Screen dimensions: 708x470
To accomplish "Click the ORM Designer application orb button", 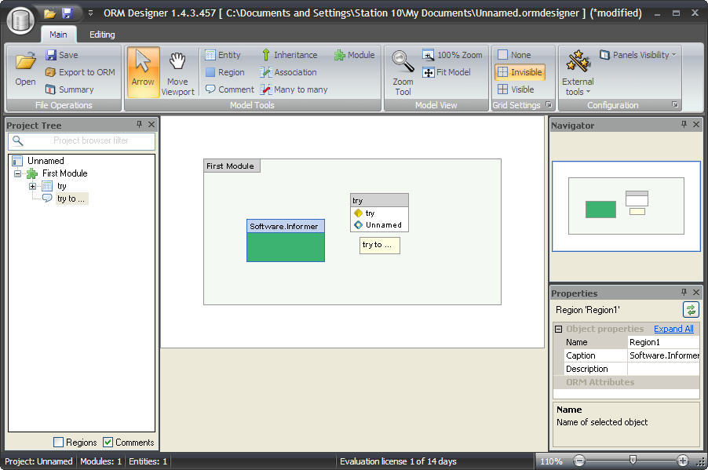I will point(20,20).
